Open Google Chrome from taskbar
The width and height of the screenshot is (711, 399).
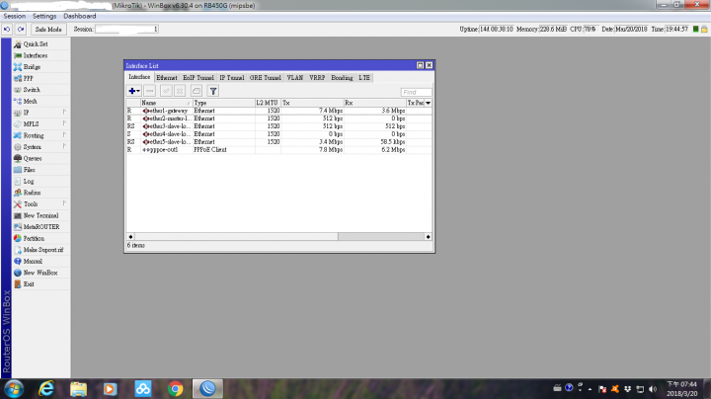pos(175,389)
